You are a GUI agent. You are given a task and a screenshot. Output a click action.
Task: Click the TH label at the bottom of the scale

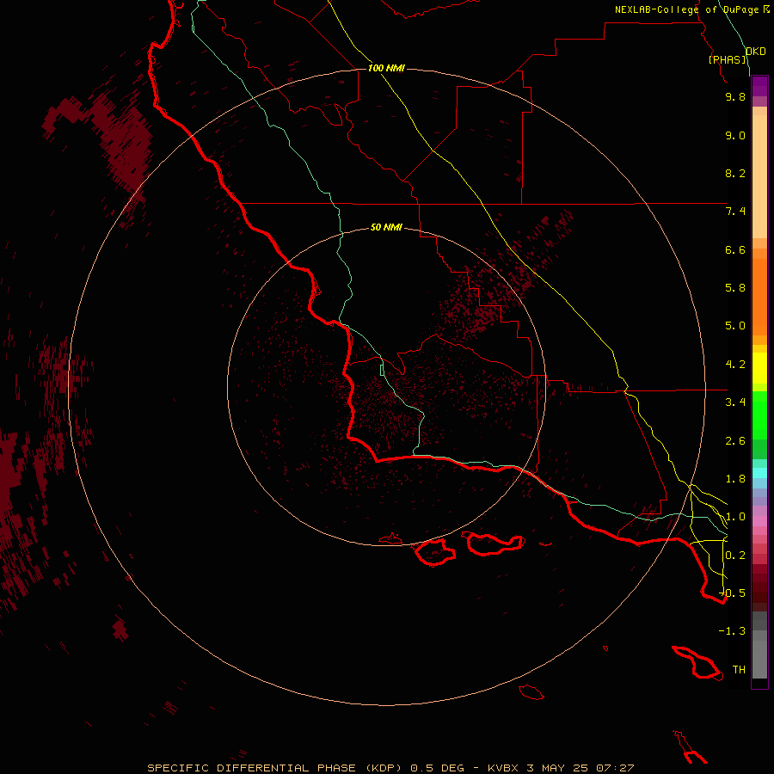click(739, 670)
